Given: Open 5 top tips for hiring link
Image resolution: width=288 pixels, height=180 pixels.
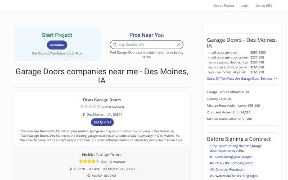Looking at the screenshot, I should coord(236,148).
